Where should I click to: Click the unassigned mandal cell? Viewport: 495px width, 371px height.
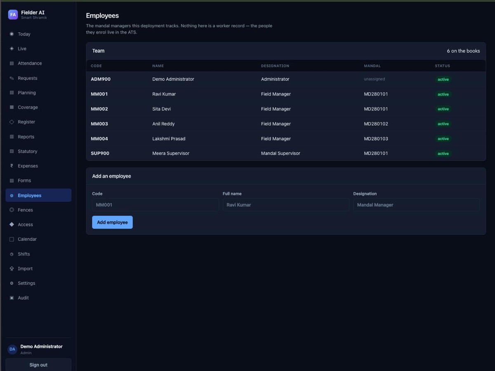(x=375, y=79)
